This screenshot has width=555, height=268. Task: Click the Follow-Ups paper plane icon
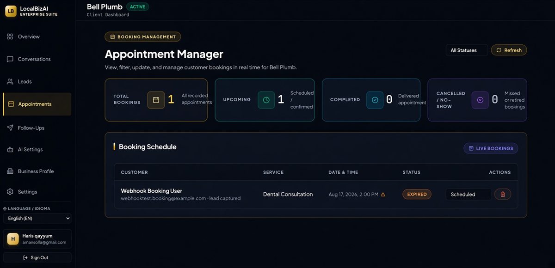tap(10, 128)
